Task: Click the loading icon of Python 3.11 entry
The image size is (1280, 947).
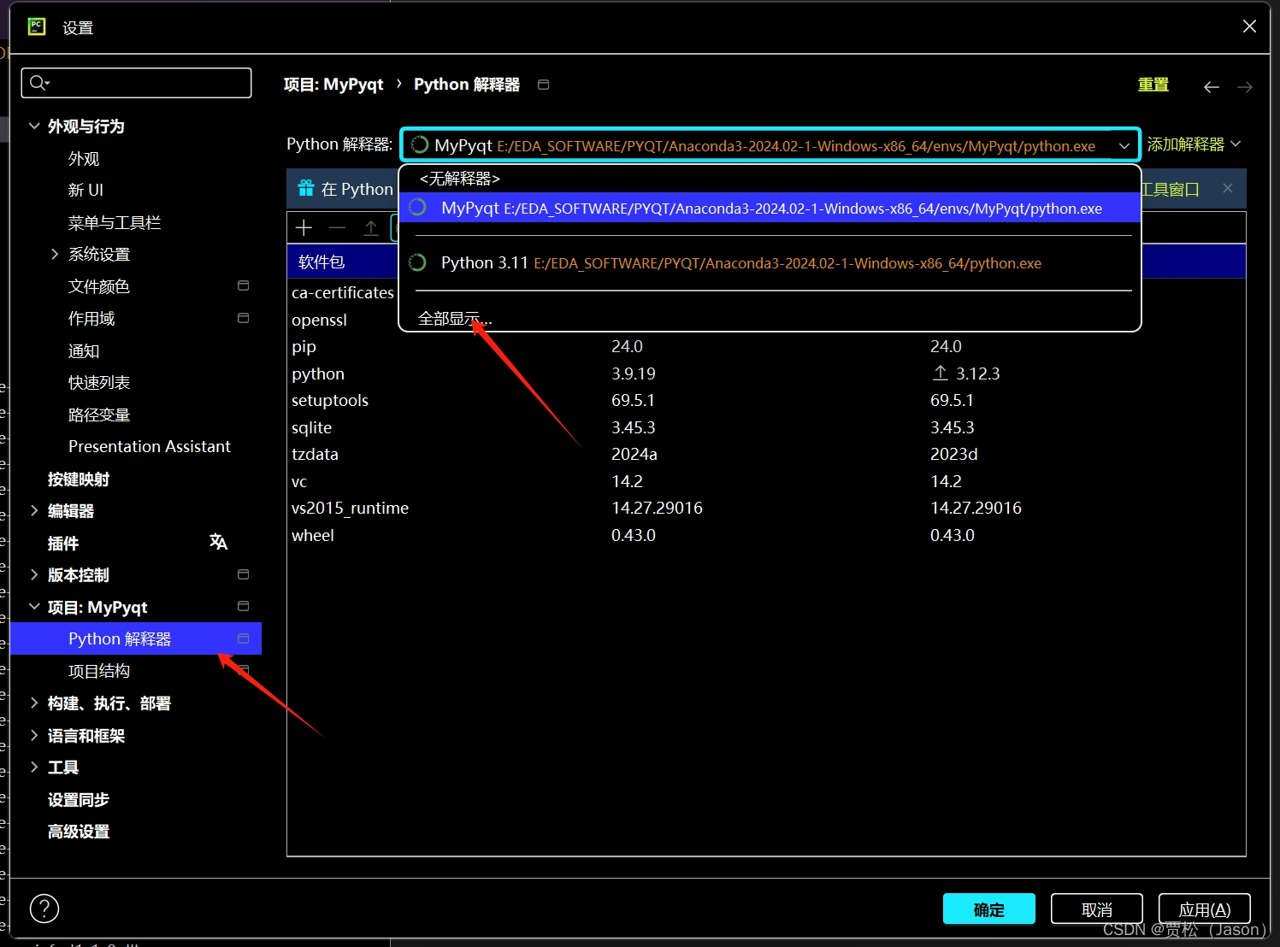Action: [x=417, y=262]
